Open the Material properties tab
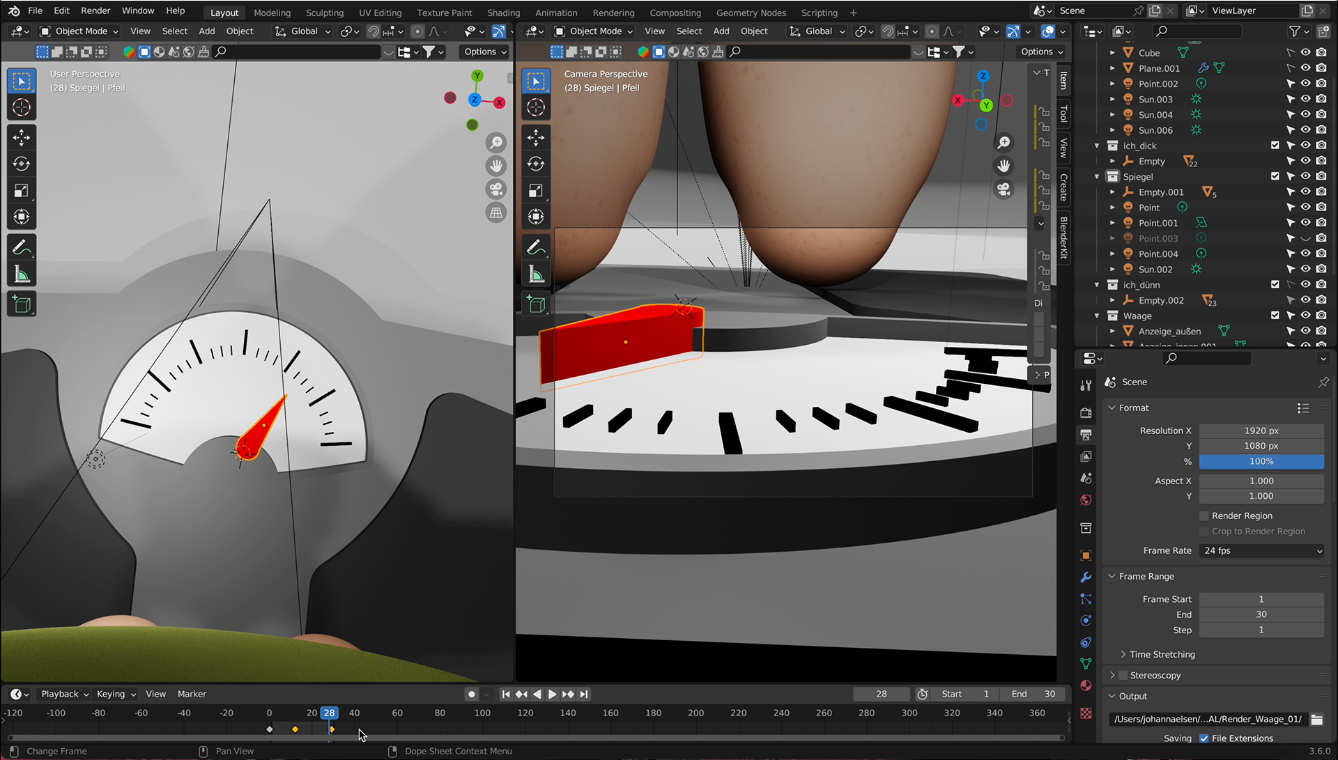 click(1086, 685)
